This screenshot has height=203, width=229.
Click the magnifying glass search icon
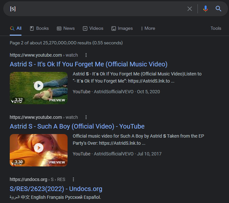coord(218,9)
